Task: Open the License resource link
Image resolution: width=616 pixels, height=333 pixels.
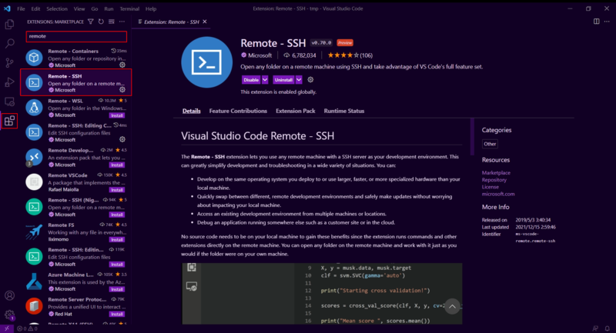Action: click(x=490, y=187)
